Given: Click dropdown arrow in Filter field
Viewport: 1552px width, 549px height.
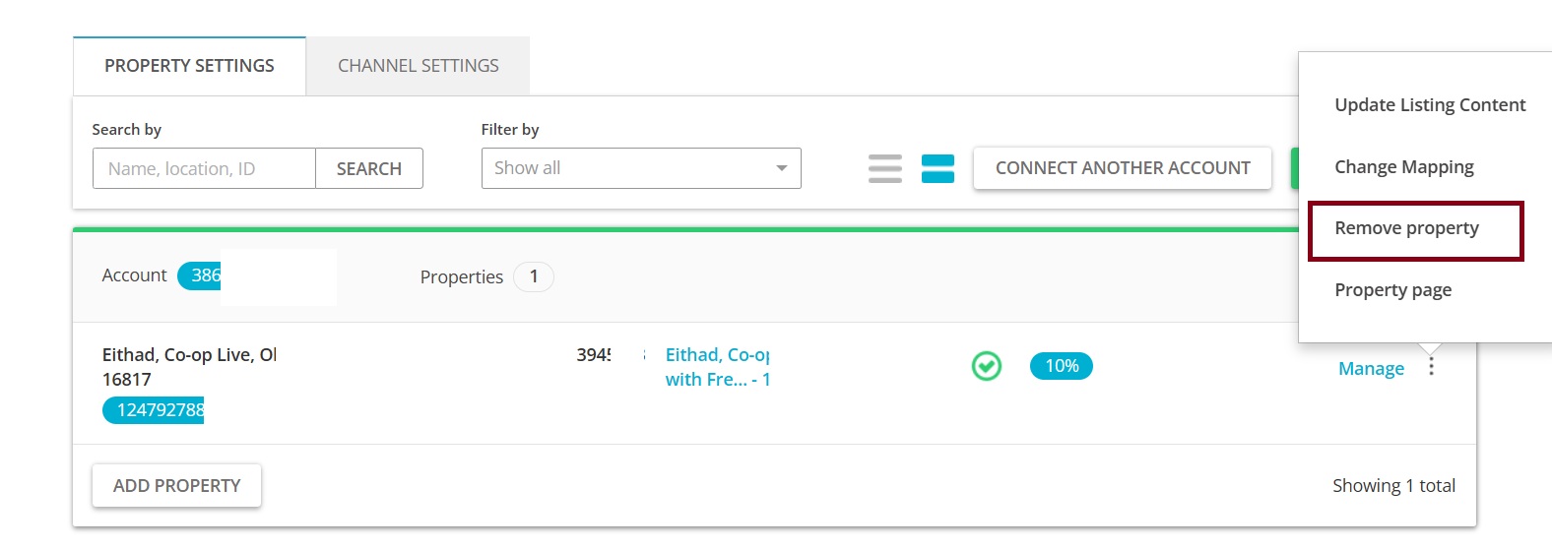Looking at the screenshot, I should pos(781,168).
